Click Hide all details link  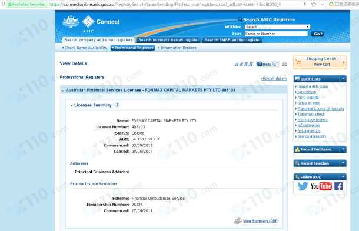pos(274,78)
